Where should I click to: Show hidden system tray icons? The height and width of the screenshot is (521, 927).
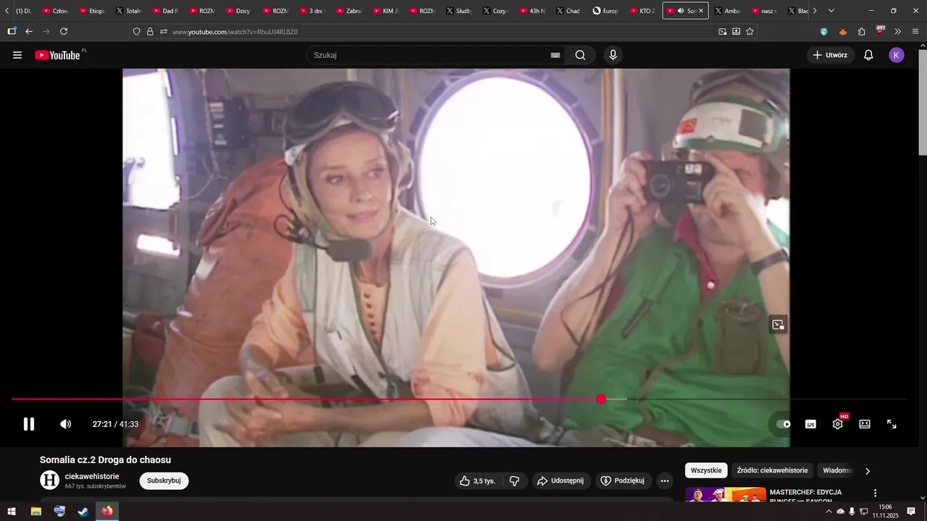829,511
